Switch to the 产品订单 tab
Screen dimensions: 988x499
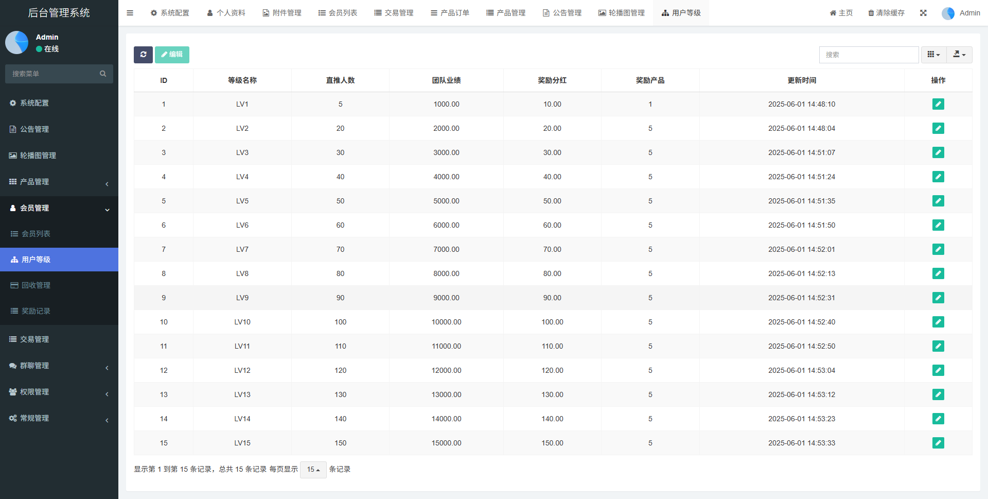450,13
